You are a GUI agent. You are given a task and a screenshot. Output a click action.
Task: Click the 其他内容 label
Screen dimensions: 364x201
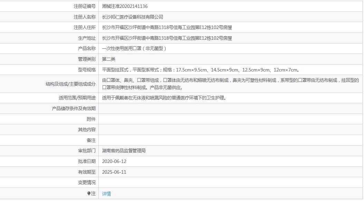(x=87, y=130)
